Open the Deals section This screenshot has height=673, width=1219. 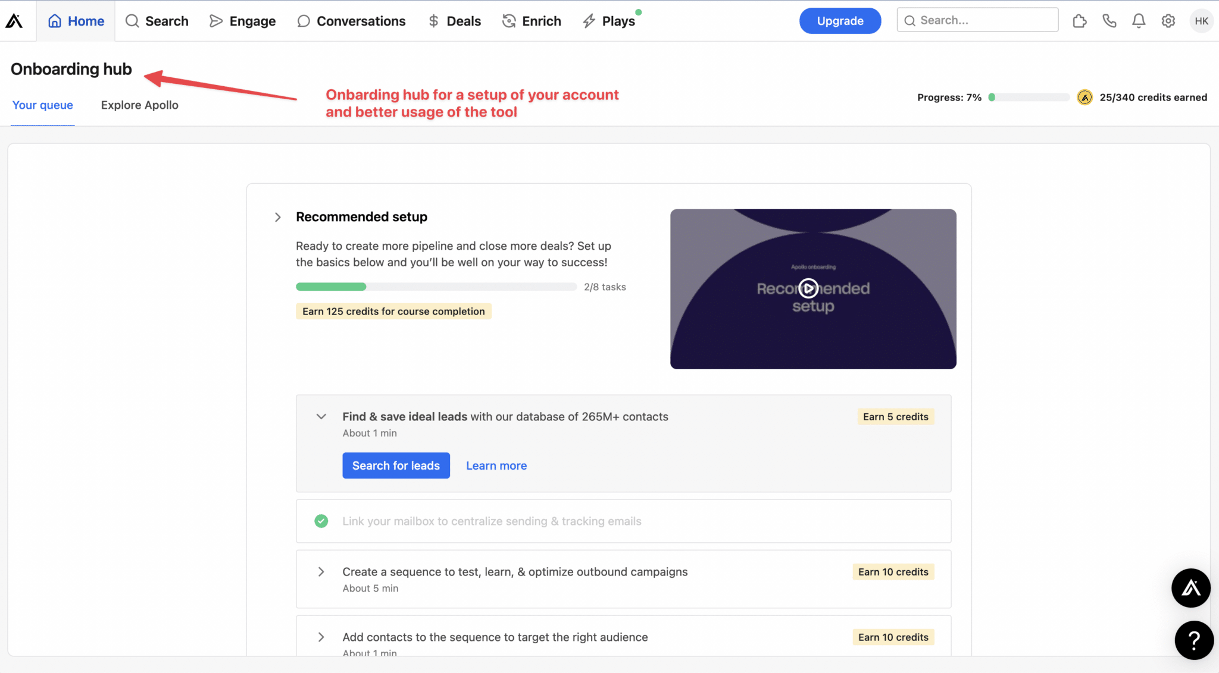click(x=455, y=20)
